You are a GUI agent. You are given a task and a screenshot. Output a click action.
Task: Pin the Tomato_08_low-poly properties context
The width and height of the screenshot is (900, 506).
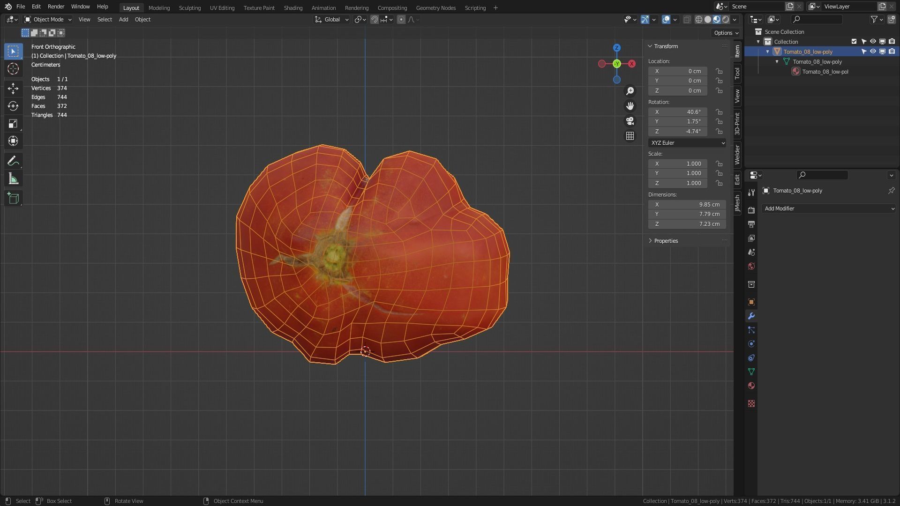click(x=891, y=191)
